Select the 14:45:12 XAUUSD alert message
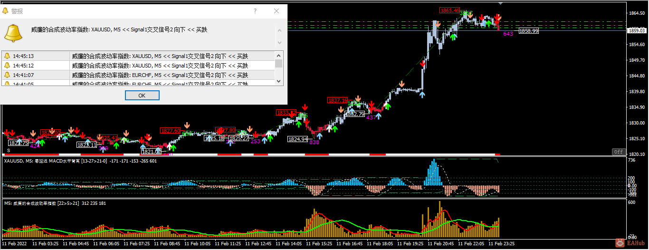The image size is (649, 250). 160,66
